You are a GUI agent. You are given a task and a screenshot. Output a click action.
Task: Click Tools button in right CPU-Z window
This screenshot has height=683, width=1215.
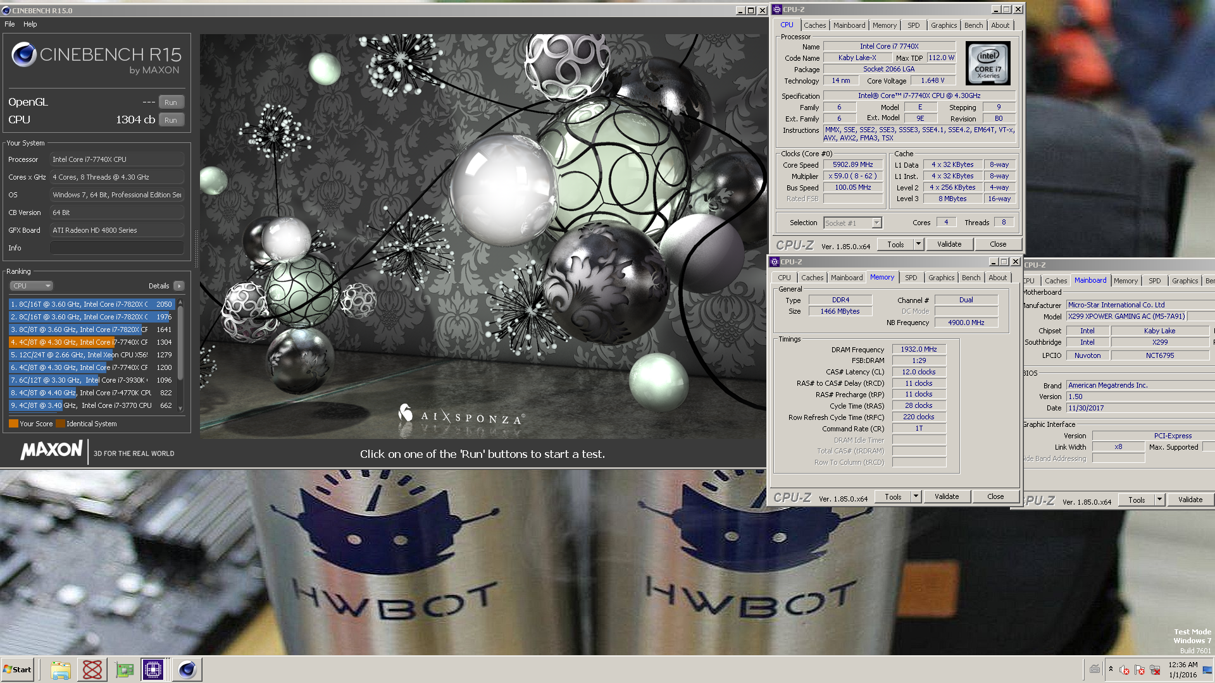point(1137,500)
